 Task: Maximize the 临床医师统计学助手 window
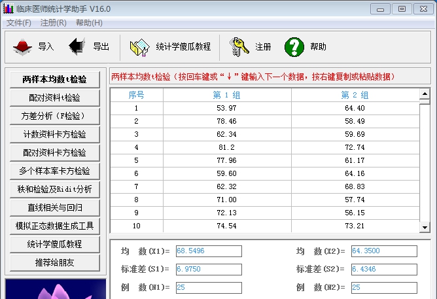click(x=402, y=9)
